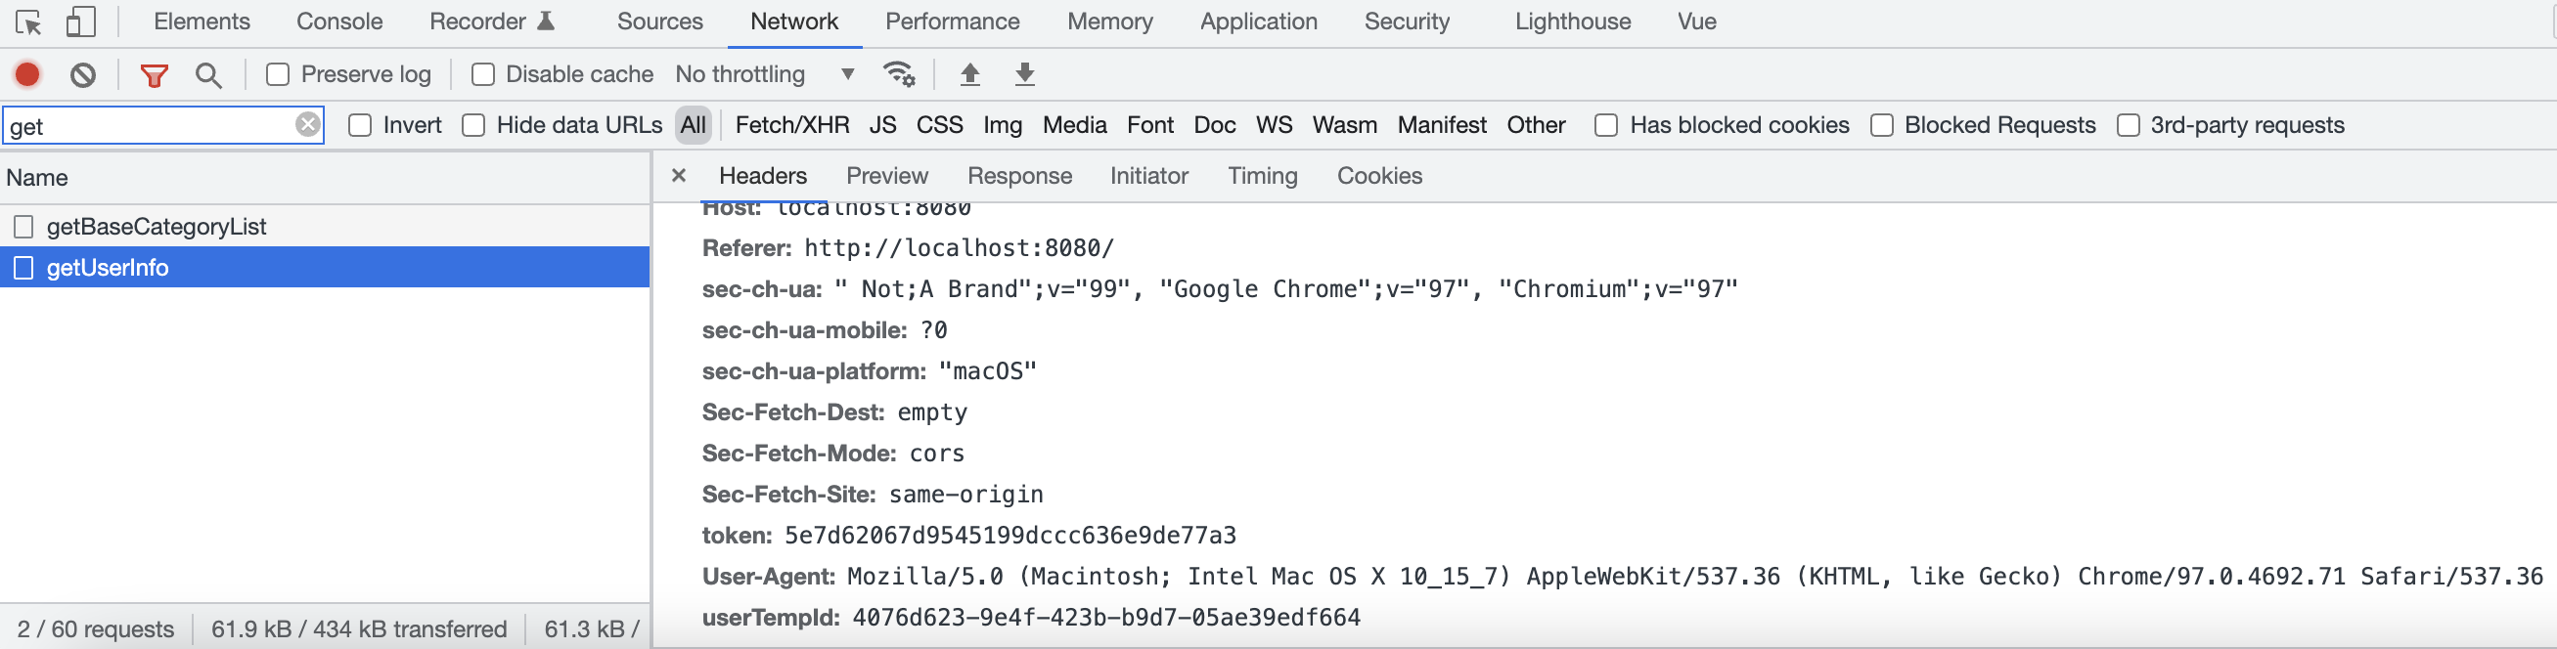The height and width of the screenshot is (649, 2557).
Task: Open the No throttling dropdown
Action: tap(764, 74)
